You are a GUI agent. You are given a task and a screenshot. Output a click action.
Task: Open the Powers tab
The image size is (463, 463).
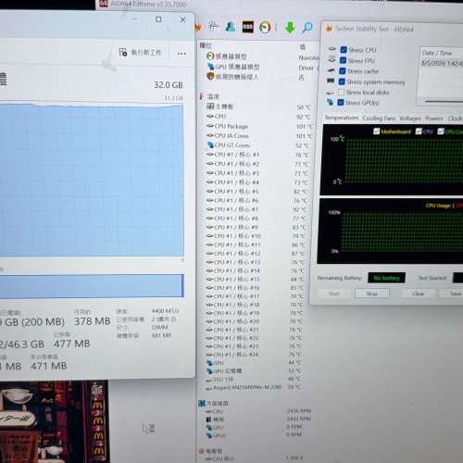(x=433, y=119)
